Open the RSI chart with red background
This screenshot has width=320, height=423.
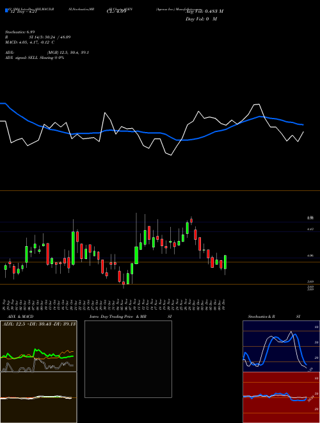(281, 397)
